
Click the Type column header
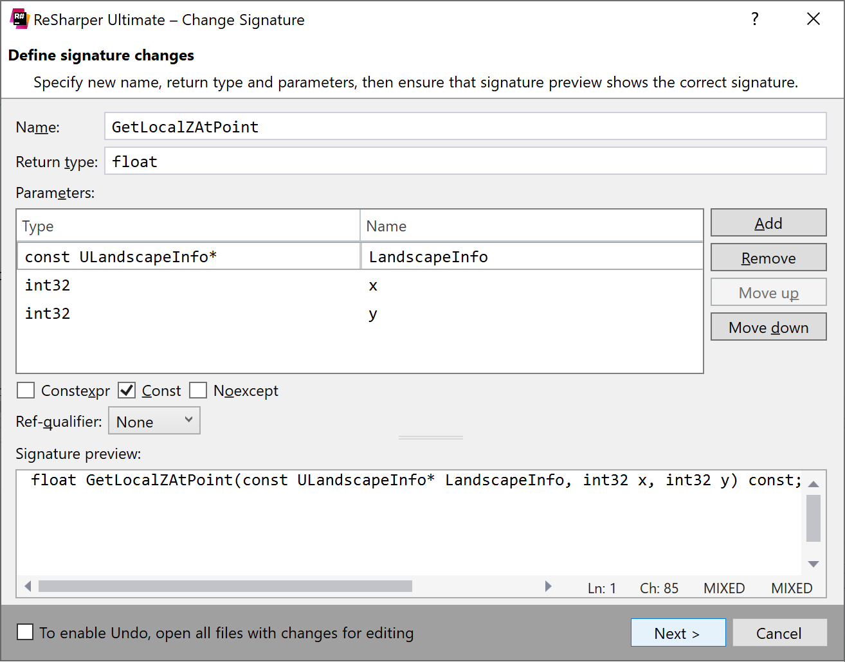(x=188, y=226)
